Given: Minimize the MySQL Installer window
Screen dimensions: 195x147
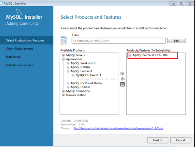Looking at the screenshot, I should pyautogui.click(x=173, y=4).
